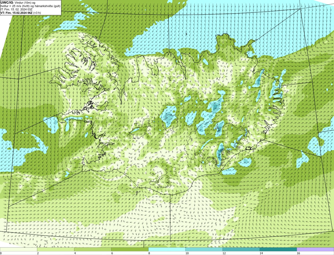Click the 14–16 m/s dark teal swatch
334x255 pixels.
pyautogui.click(x=278, y=249)
